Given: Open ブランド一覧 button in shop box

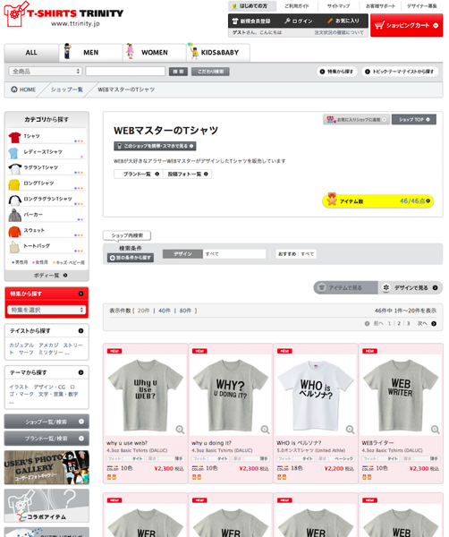Looking at the screenshot, I should (139, 174).
